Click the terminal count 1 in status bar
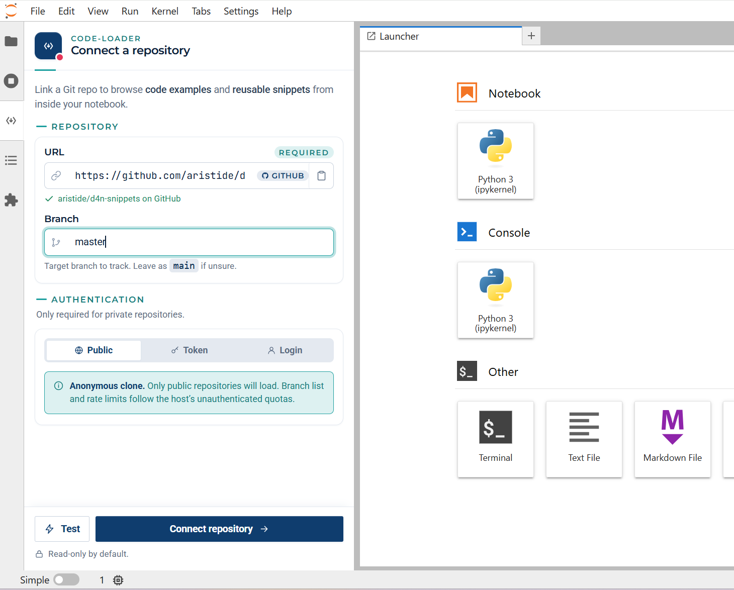 (x=102, y=580)
